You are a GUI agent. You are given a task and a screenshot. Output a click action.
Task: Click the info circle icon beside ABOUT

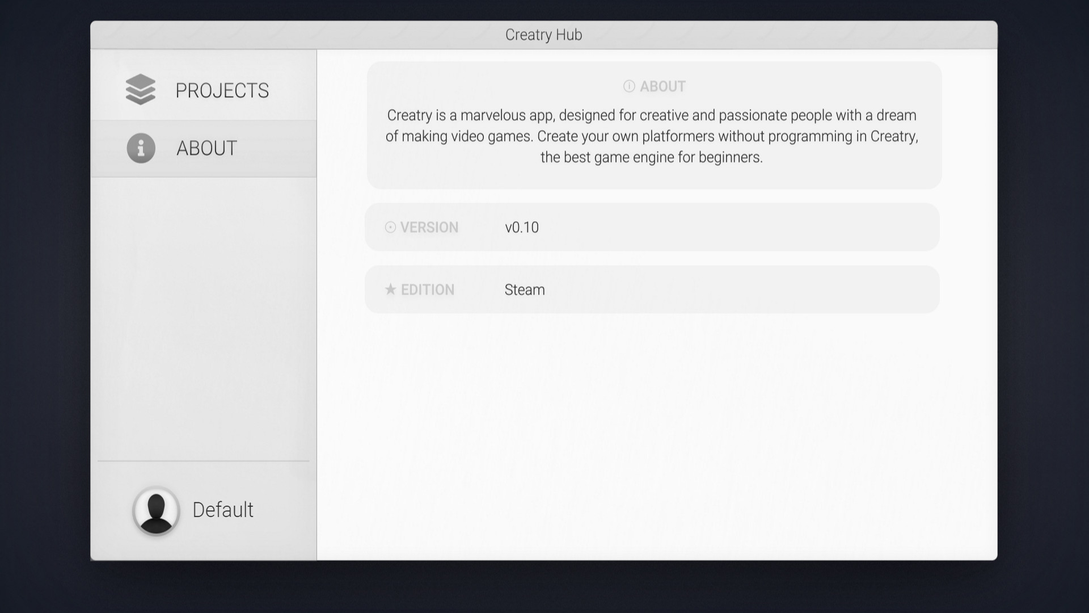(x=141, y=148)
